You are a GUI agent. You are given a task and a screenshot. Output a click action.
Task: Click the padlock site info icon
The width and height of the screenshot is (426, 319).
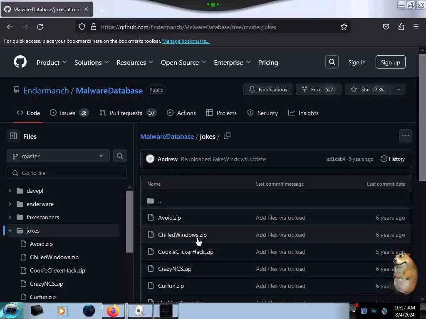point(94,27)
